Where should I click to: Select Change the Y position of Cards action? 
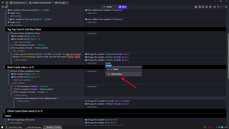click(107, 101)
